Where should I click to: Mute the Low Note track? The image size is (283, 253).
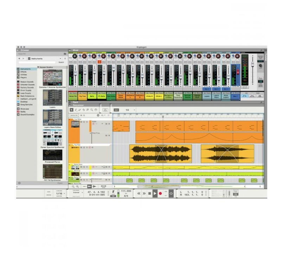click(x=81, y=122)
